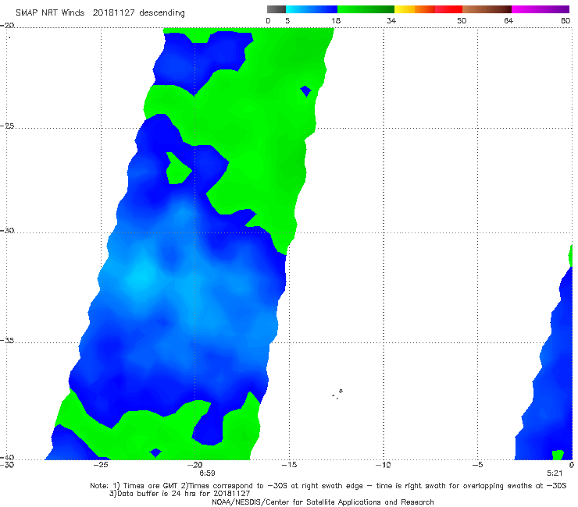Click the color bar label '80'
This screenshot has width=578, height=507.
[566, 21]
